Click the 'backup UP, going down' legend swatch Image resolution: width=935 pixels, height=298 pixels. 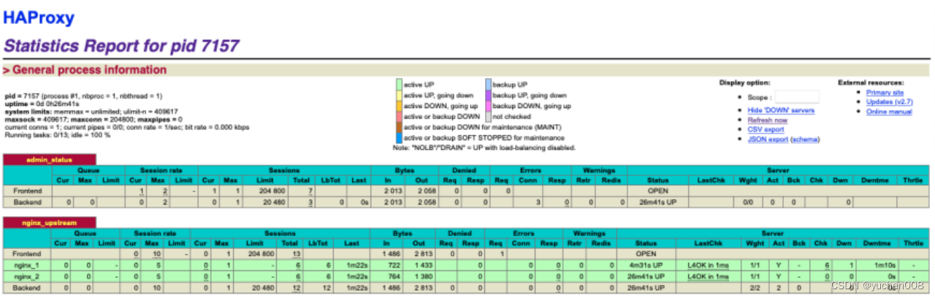click(x=487, y=96)
